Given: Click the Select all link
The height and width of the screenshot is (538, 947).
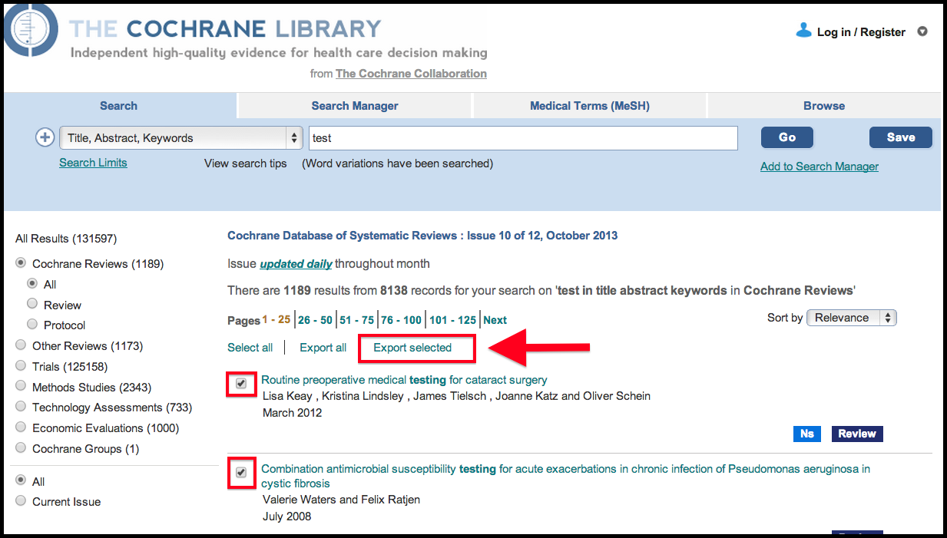Looking at the screenshot, I should tap(250, 348).
